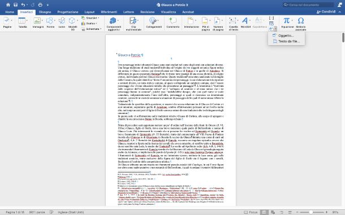
Task: Insert a chart with Grafico
Action: coord(89,23)
